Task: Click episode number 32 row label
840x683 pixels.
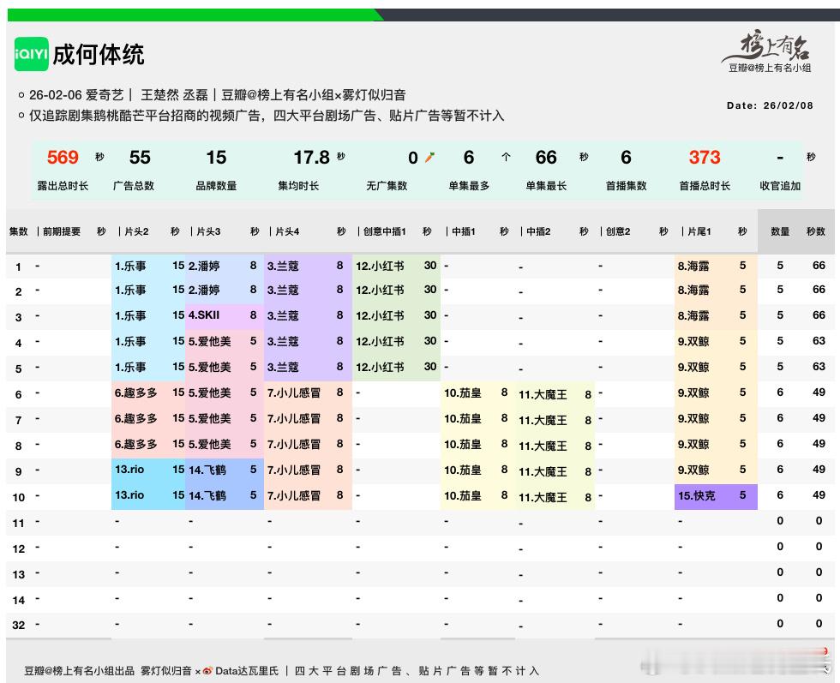Action: (x=18, y=625)
